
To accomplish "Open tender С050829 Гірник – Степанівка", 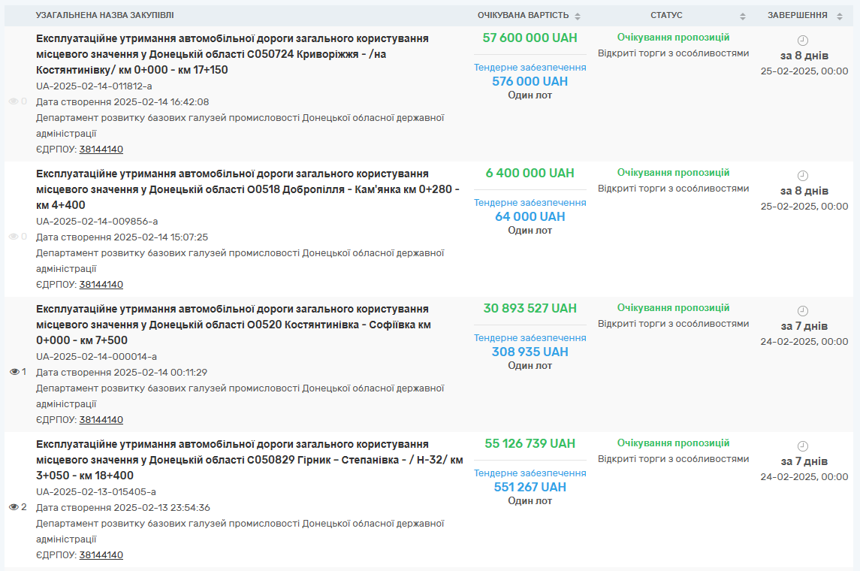I will [249, 460].
